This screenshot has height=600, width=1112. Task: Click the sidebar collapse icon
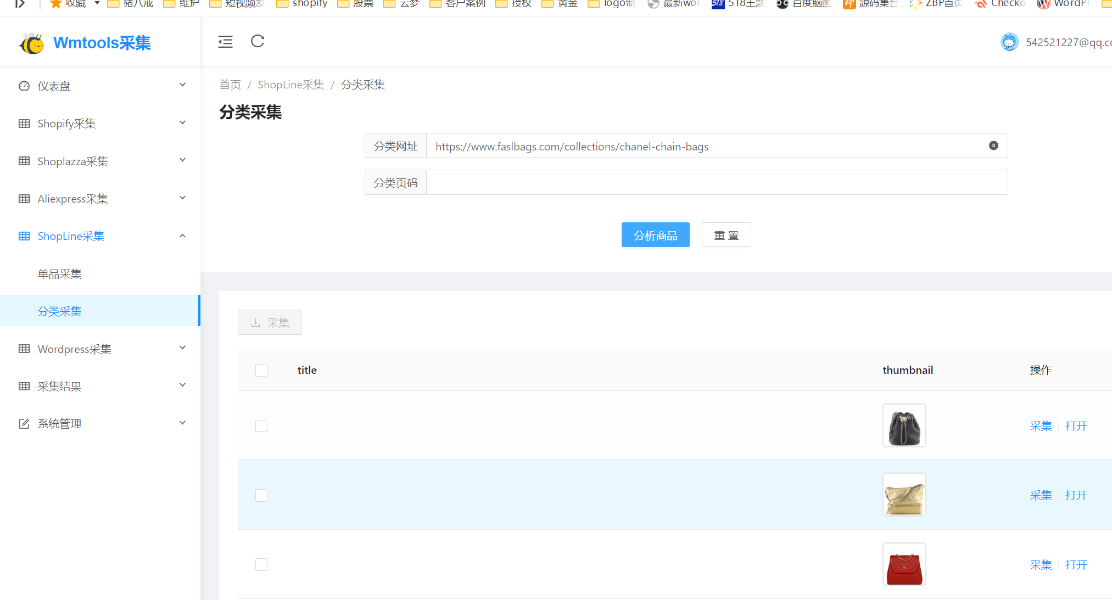point(225,41)
